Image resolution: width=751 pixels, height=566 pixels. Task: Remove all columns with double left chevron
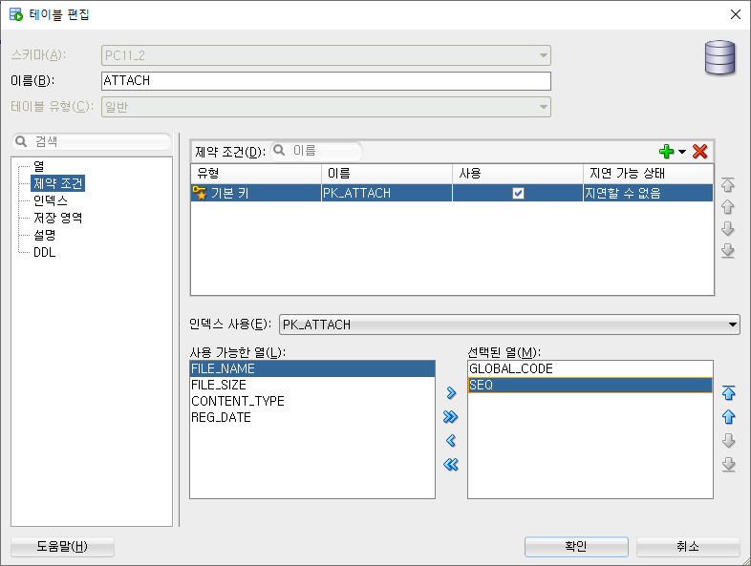tap(451, 465)
